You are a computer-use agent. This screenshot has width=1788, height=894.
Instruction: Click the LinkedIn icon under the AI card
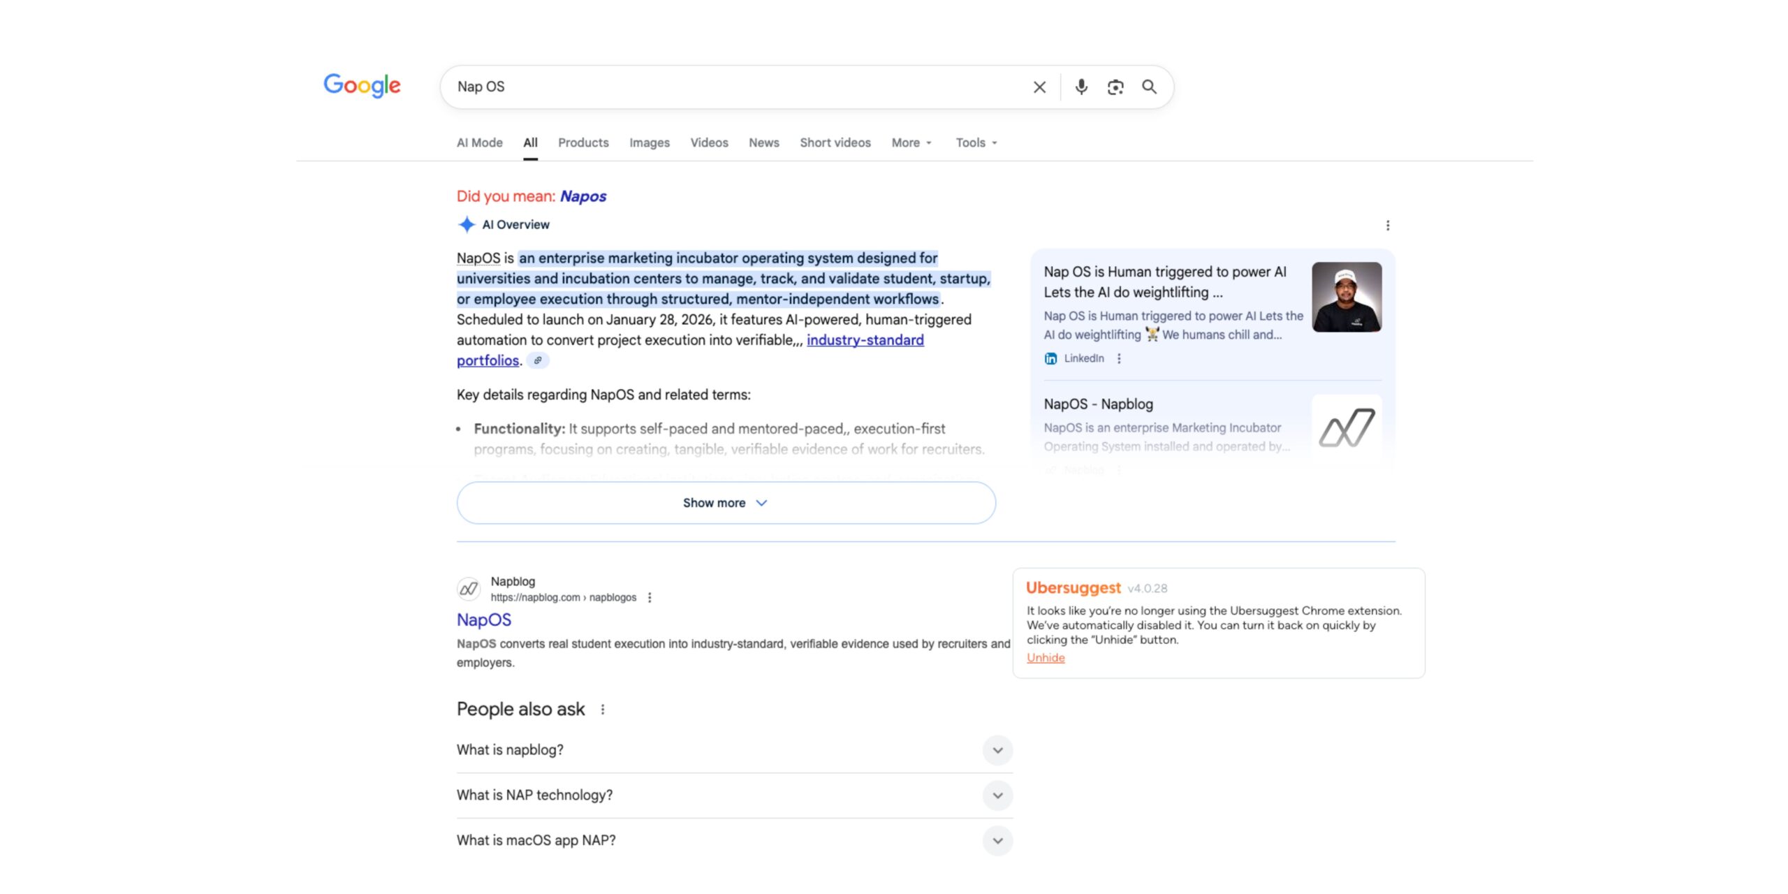tap(1051, 358)
